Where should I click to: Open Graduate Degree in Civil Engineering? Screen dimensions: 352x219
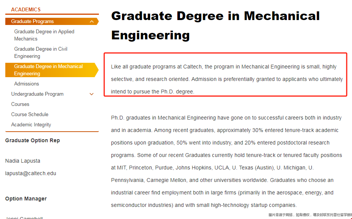pos(41,53)
